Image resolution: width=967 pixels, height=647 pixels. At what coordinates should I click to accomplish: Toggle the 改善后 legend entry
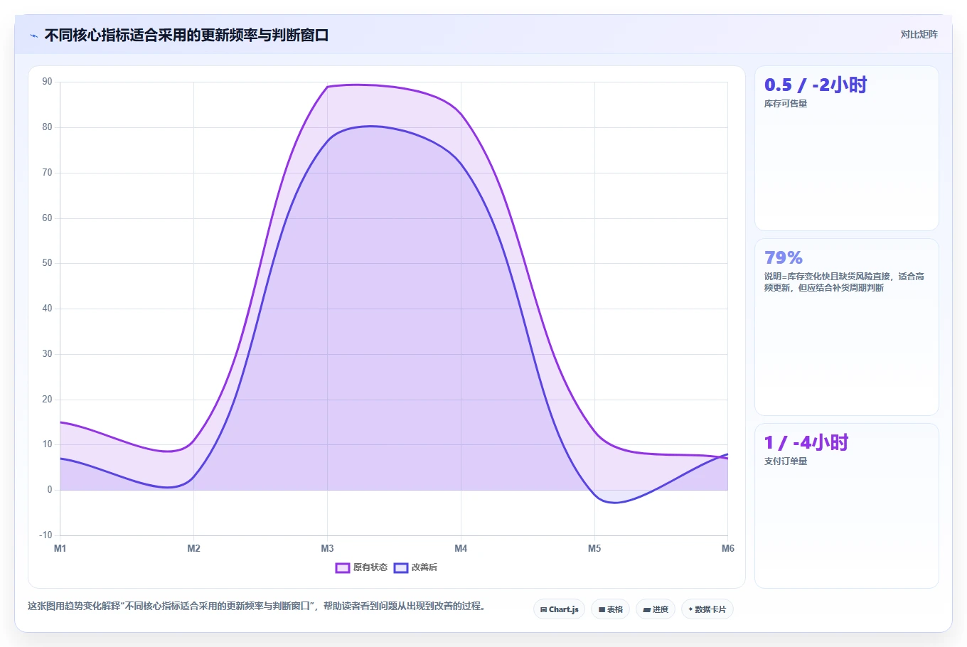point(416,567)
